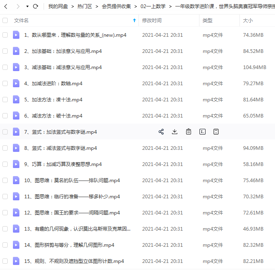
Task: Rename the file 7、竖式:加法竖式与数字谜.mp4
Action: 202,132
